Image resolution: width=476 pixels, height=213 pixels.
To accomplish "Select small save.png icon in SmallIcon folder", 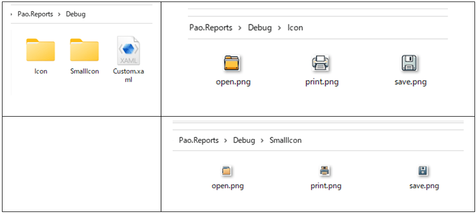I will [423, 171].
